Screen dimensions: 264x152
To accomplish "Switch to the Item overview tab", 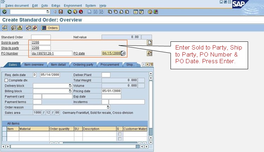I will tap(34, 65).
